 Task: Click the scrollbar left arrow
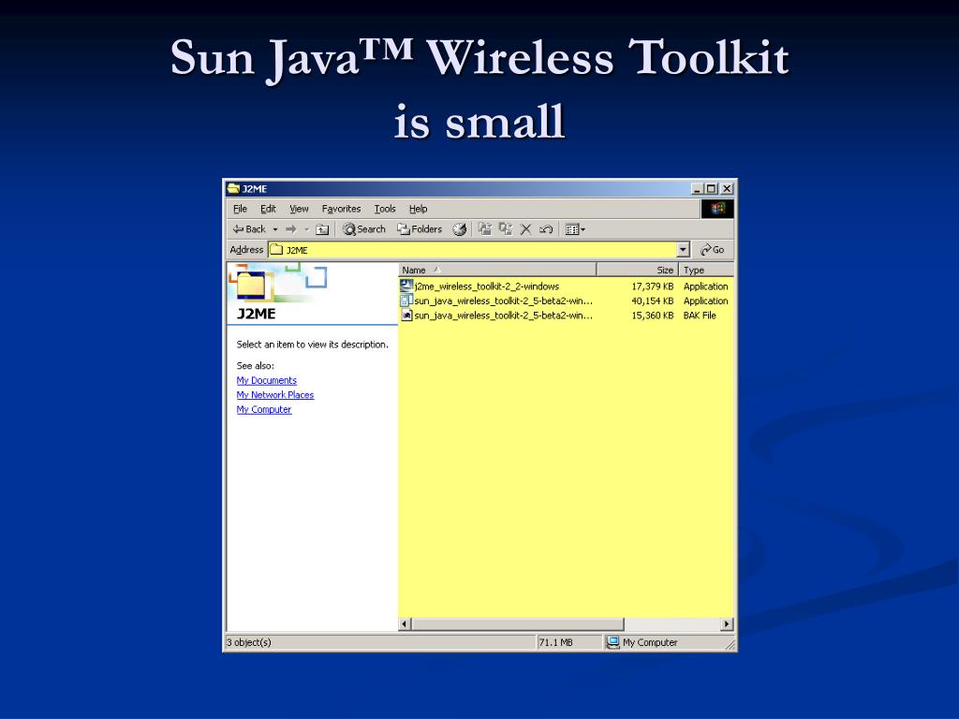(x=405, y=624)
